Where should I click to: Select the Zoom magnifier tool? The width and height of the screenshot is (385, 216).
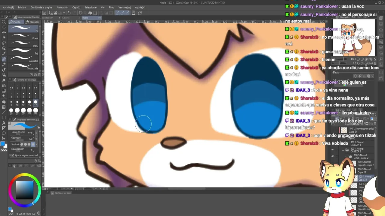4,22
